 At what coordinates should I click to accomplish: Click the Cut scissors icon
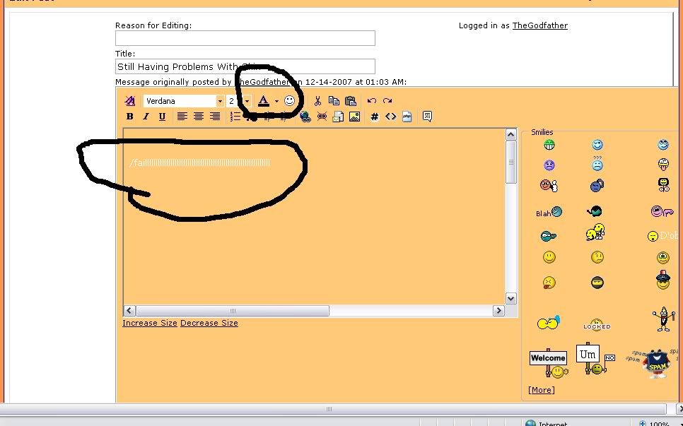coord(317,101)
